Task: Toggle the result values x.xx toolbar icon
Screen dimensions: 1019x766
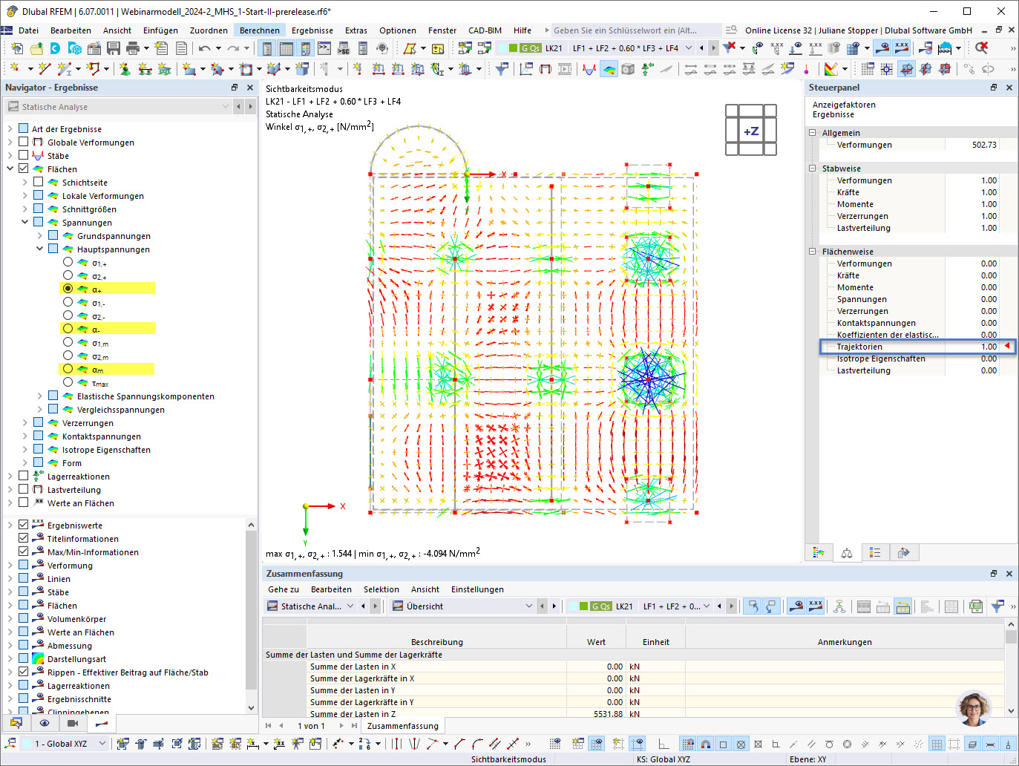Action: point(902,48)
